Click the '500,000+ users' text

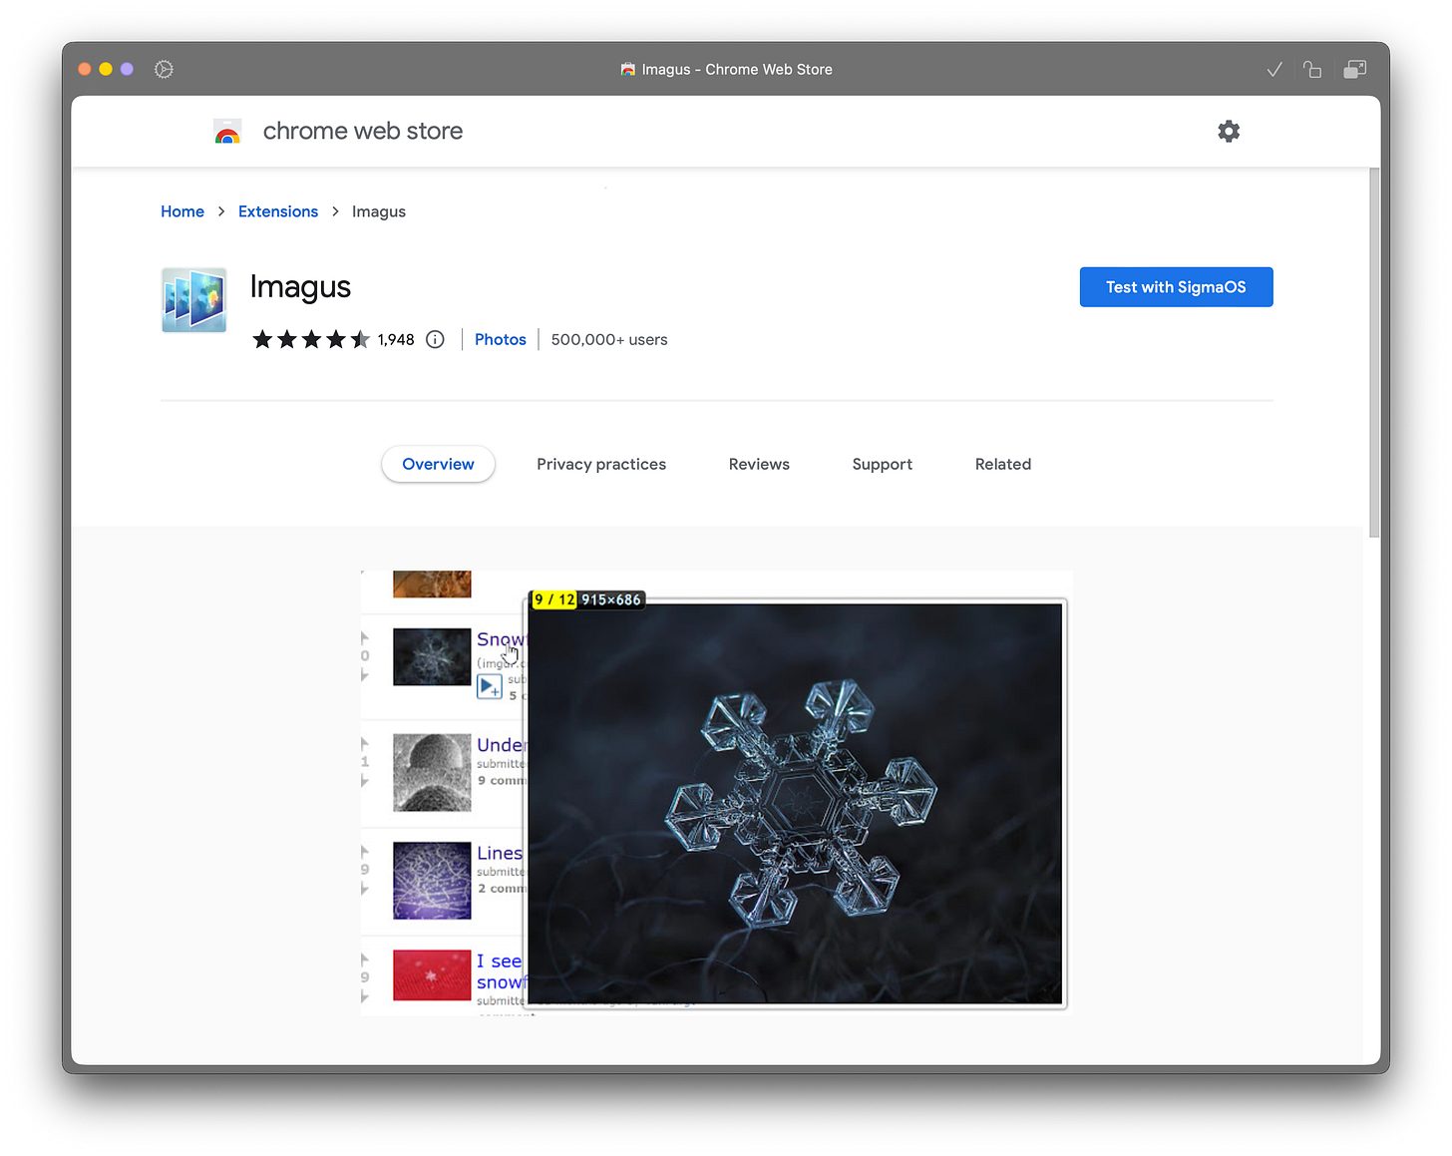coord(609,339)
